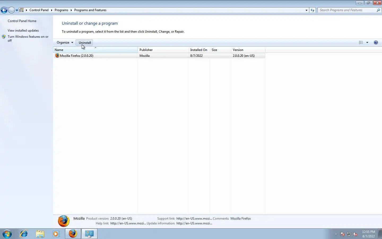Open Control Panel Home link
This screenshot has height=239, width=382.
point(22,21)
